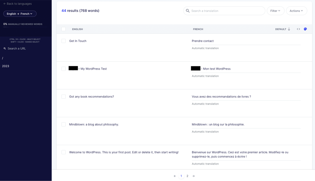The width and height of the screenshot is (315, 181).
Task: Edit the translation Prendre contact
Action: 202,41
